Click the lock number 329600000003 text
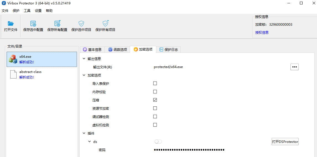The width and height of the screenshot is (317, 157). [280, 25]
